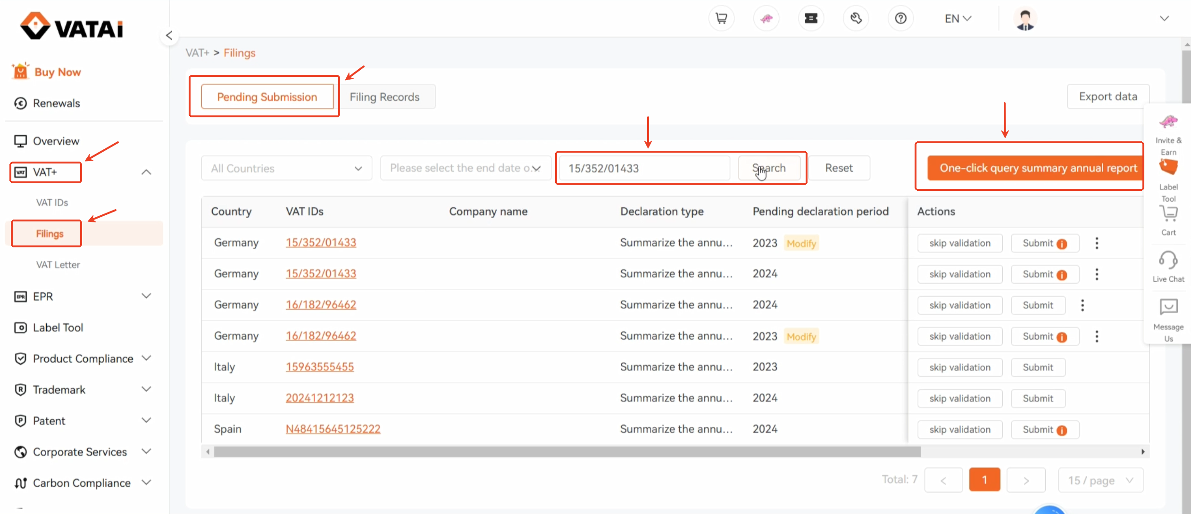
Task: Click One-click query summary annual report
Action: pos(1035,168)
